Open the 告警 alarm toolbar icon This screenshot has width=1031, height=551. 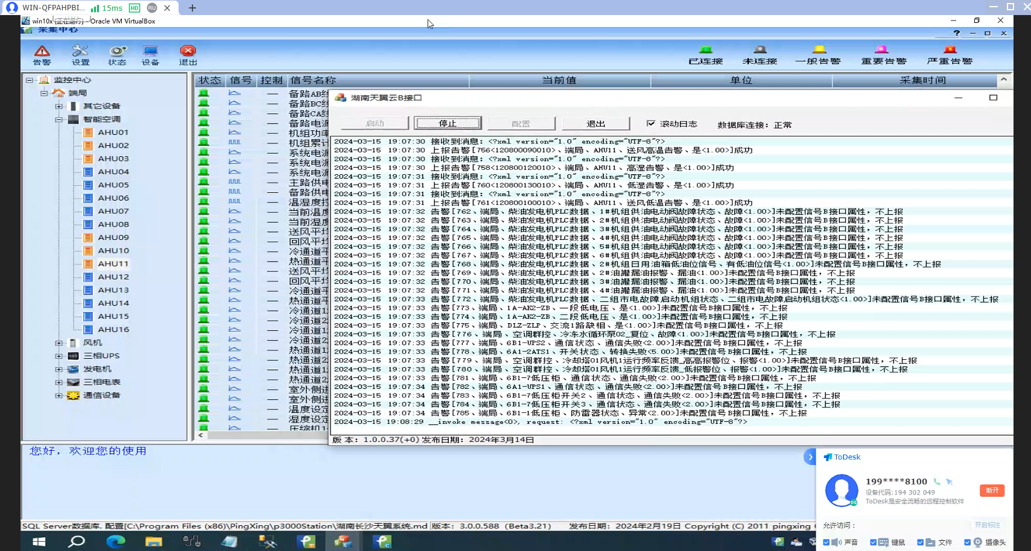coord(42,55)
